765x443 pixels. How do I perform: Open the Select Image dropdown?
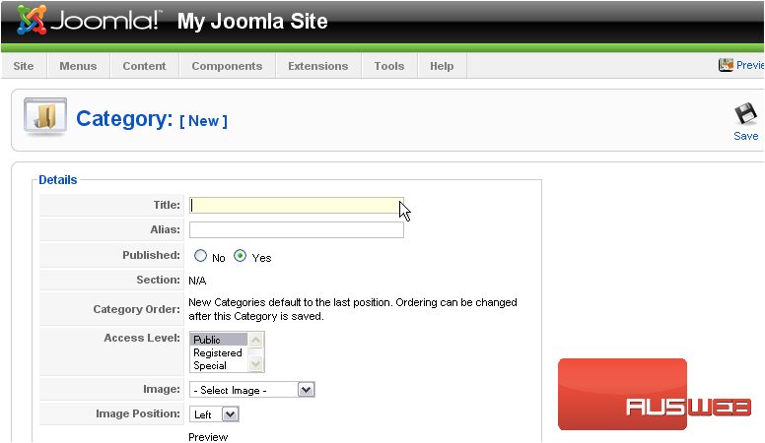(x=251, y=390)
